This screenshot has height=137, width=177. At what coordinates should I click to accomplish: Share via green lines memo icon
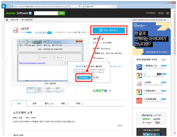coord(103,91)
